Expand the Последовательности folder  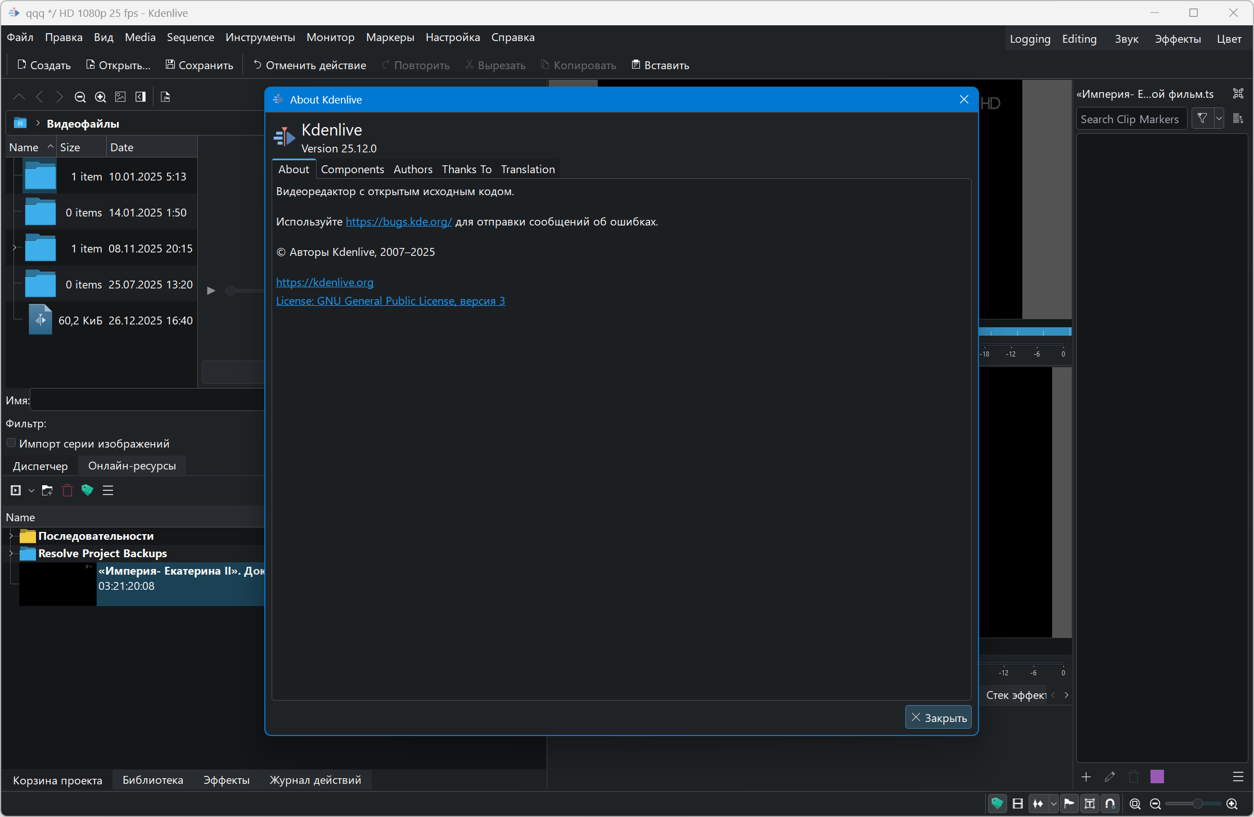click(x=11, y=536)
